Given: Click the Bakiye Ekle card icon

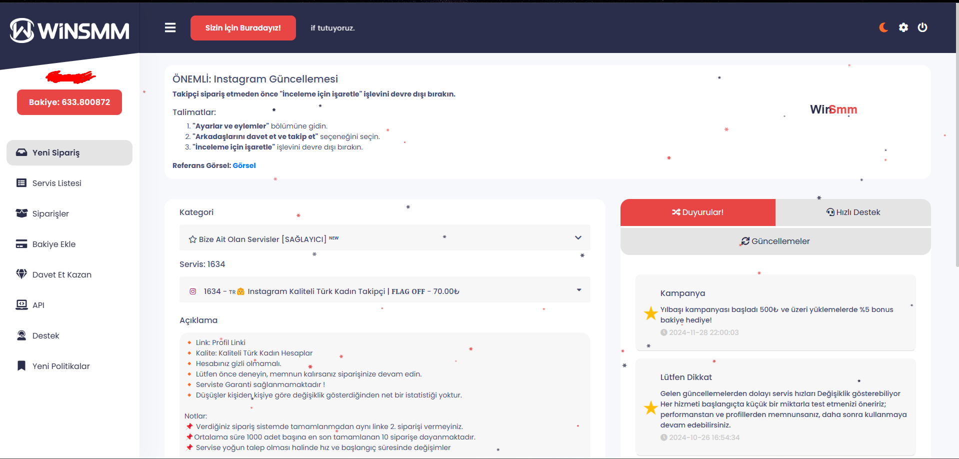Looking at the screenshot, I should click(x=21, y=244).
